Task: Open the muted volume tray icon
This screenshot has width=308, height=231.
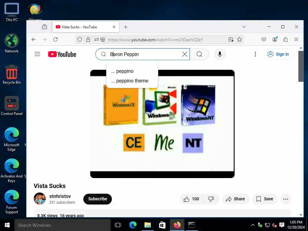Action: click(x=274, y=225)
